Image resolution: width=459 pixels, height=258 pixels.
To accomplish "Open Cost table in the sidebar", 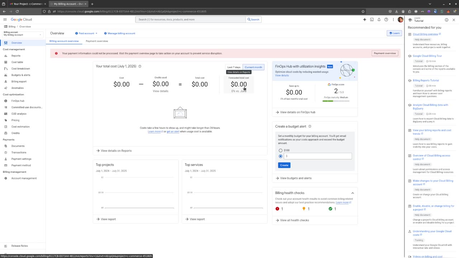I will coord(17,62).
